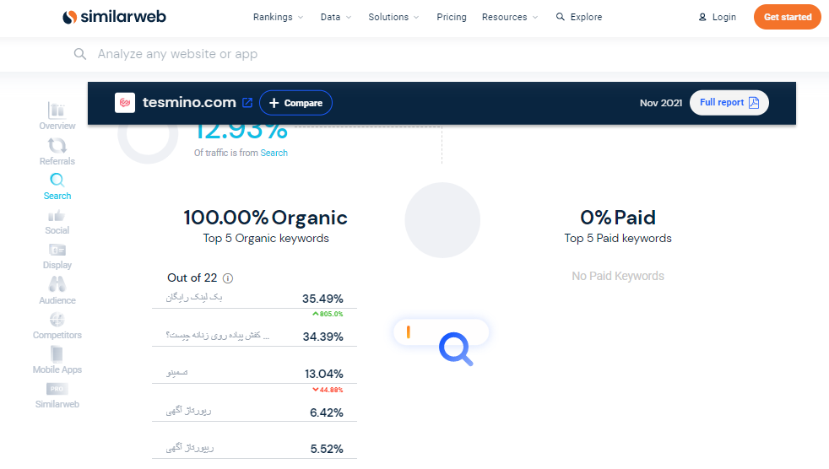Click the Out of 22 label
The image size is (829, 469).
pyautogui.click(x=192, y=278)
